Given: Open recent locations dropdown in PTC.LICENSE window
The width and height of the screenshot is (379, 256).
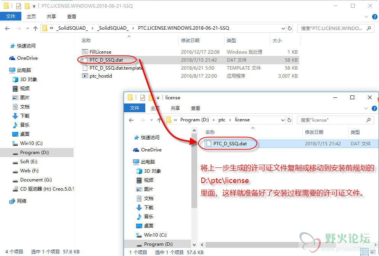Looking at the screenshot, I should pyautogui.click(x=27, y=29).
